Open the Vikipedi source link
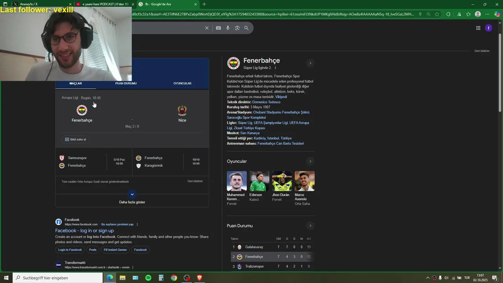The height and width of the screenshot is (283, 503). point(281,97)
